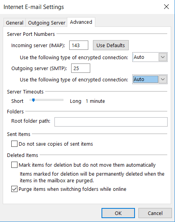The image size is (175, 222).
Task: Expand the SMTP encrypted connection dropdown arrow
Action: [163, 79]
